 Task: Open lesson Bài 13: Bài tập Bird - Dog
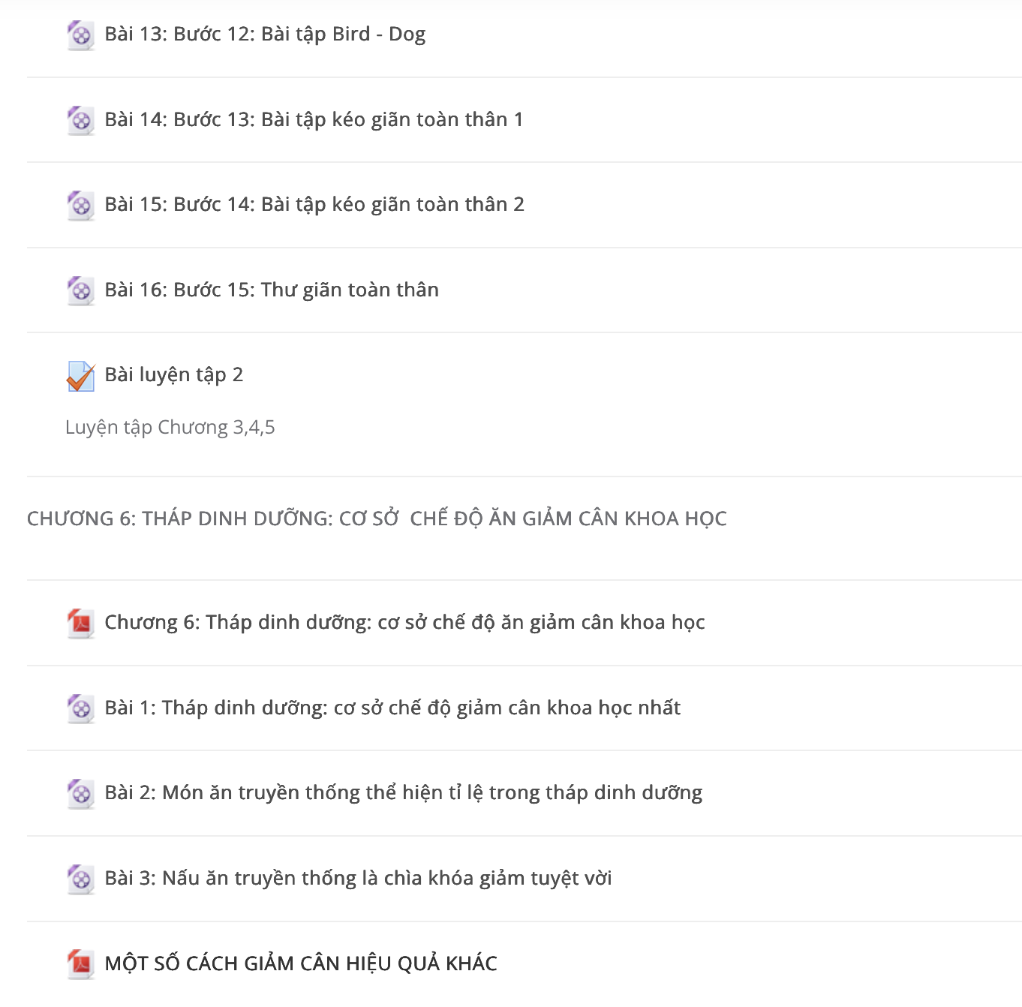click(x=265, y=35)
